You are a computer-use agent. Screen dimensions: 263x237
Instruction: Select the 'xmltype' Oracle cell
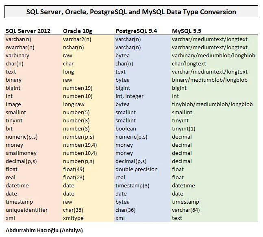click(x=73, y=218)
